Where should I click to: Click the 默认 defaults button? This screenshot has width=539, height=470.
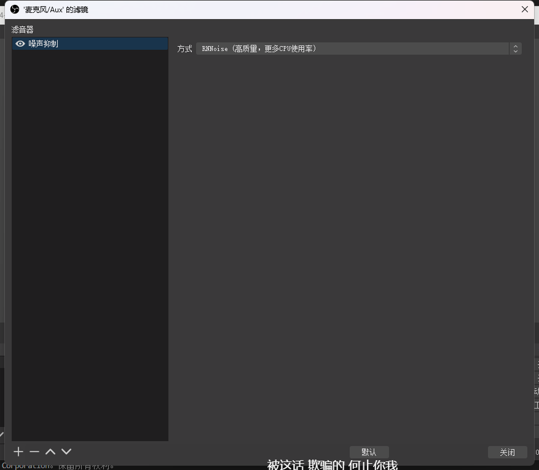point(369,452)
